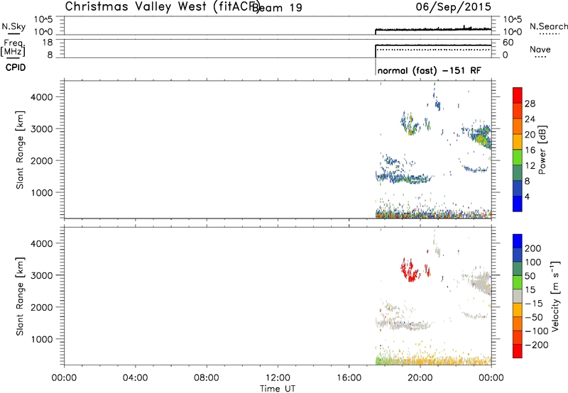
Task: Click the 'Christmas Valley West (fitACF)' title
Action: [x=162, y=7]
